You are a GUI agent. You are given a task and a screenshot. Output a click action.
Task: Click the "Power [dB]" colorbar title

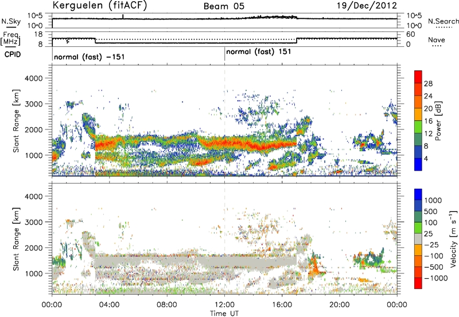pos(438,121)
